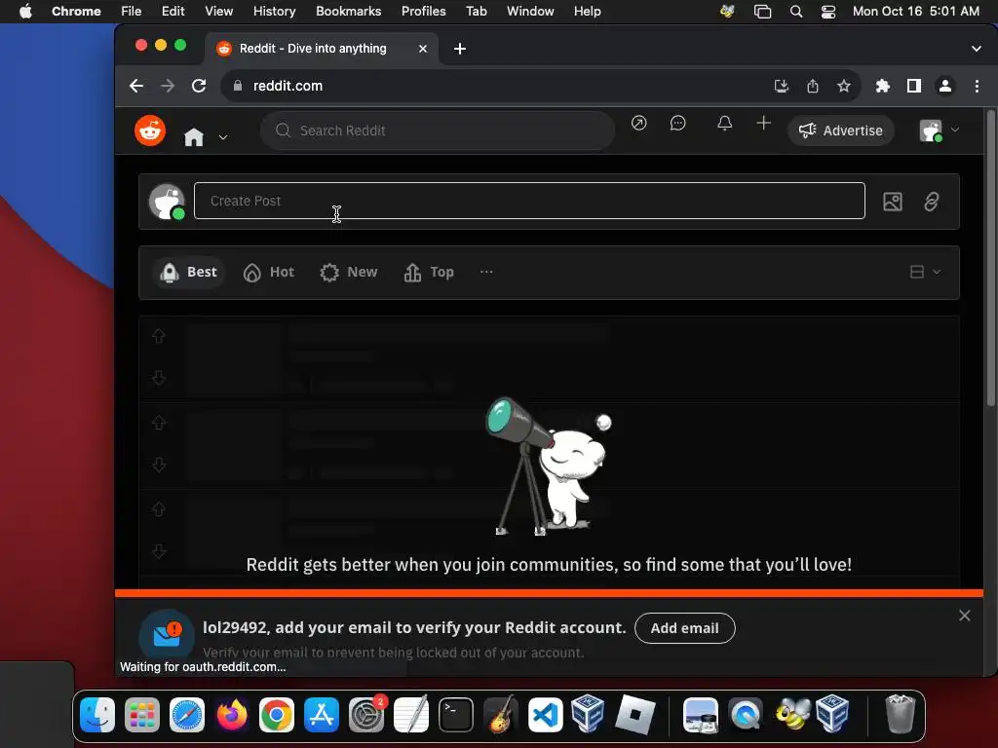The height and width of the screenshot is (748, 998).
Task: Create a link post icon
Action: pos(931,202)
